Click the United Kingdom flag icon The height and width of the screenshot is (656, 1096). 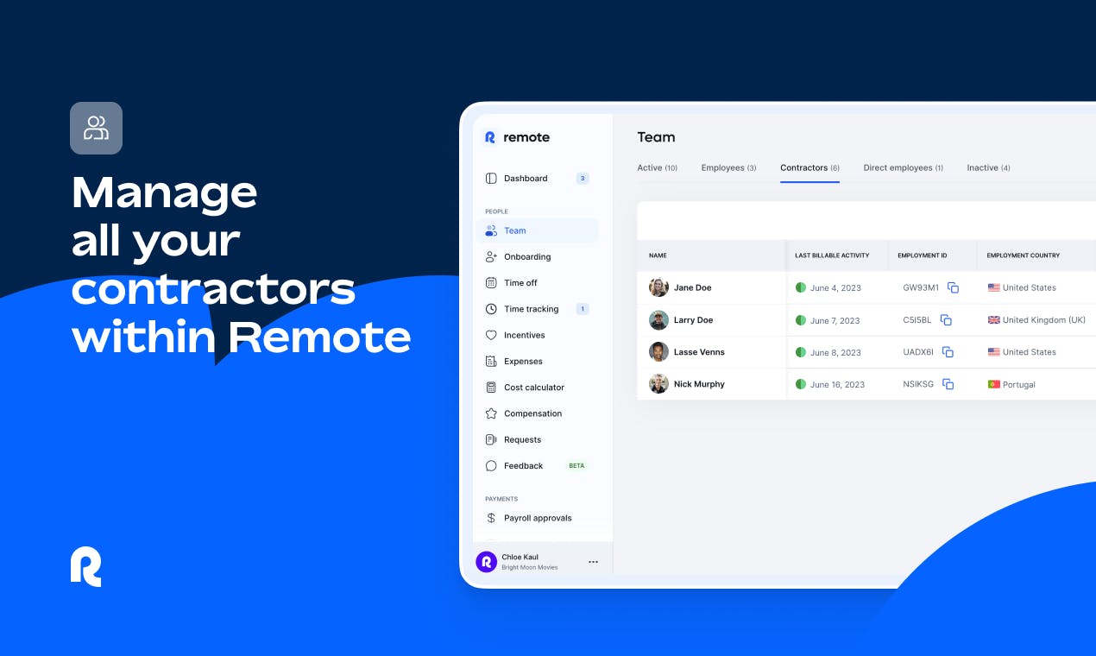coord(993,320)
